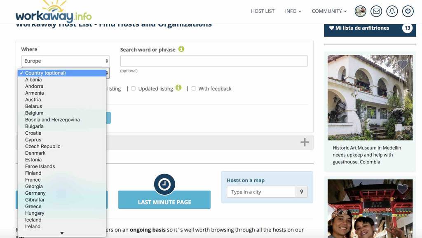Select Germany option
This screenshot has height=238, width=422.
point(62,193)
